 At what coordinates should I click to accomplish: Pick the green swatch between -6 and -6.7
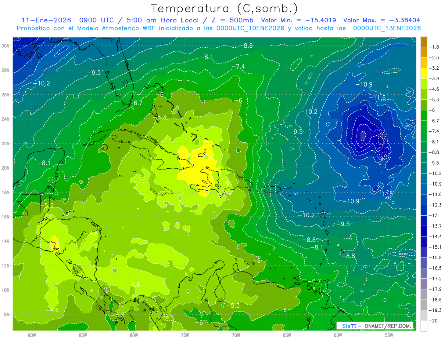point(424,116)
